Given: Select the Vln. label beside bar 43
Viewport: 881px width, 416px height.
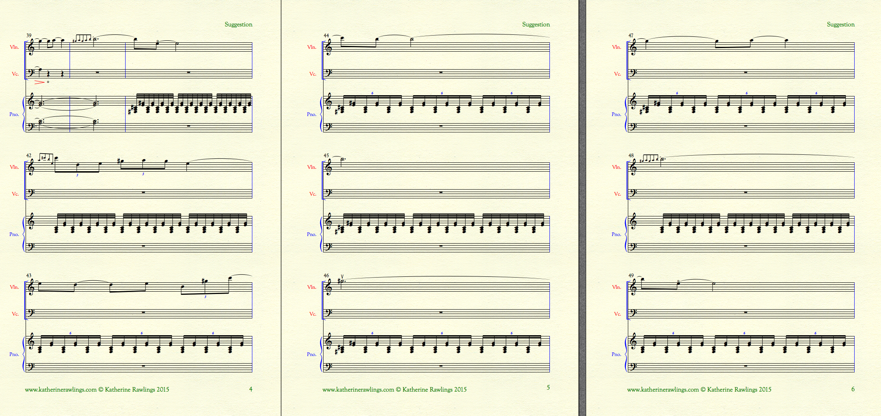Looking at the screenshot, I should [x=14, y=287].
